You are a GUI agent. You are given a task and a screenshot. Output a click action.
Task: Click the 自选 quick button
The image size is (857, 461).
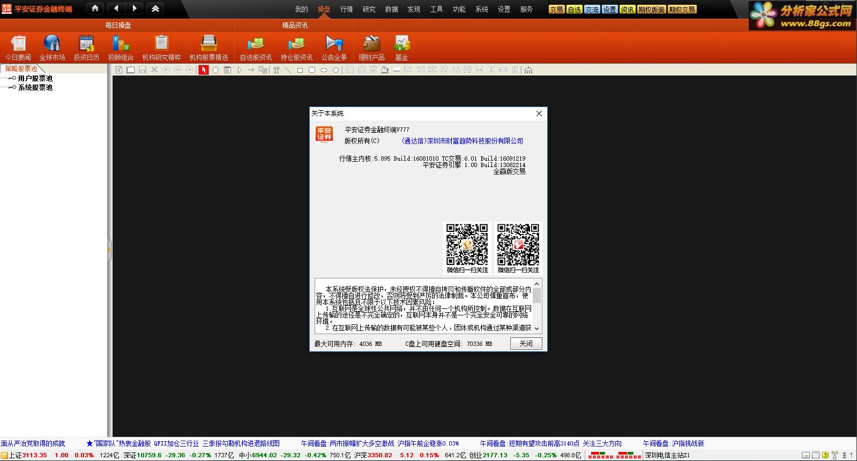(x=574, y=10)
